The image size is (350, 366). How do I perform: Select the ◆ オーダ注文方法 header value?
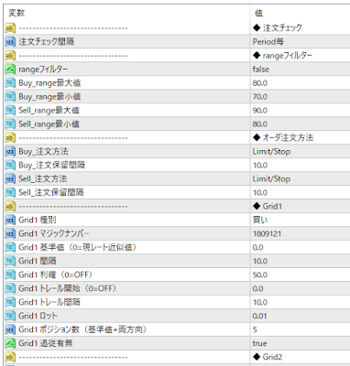click(x=283, y=137)
